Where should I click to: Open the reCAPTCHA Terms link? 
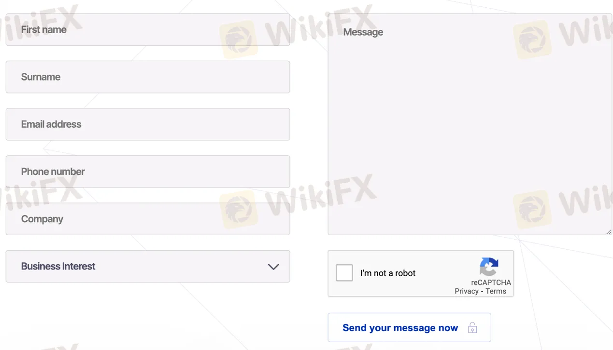(x=496, y=291)
